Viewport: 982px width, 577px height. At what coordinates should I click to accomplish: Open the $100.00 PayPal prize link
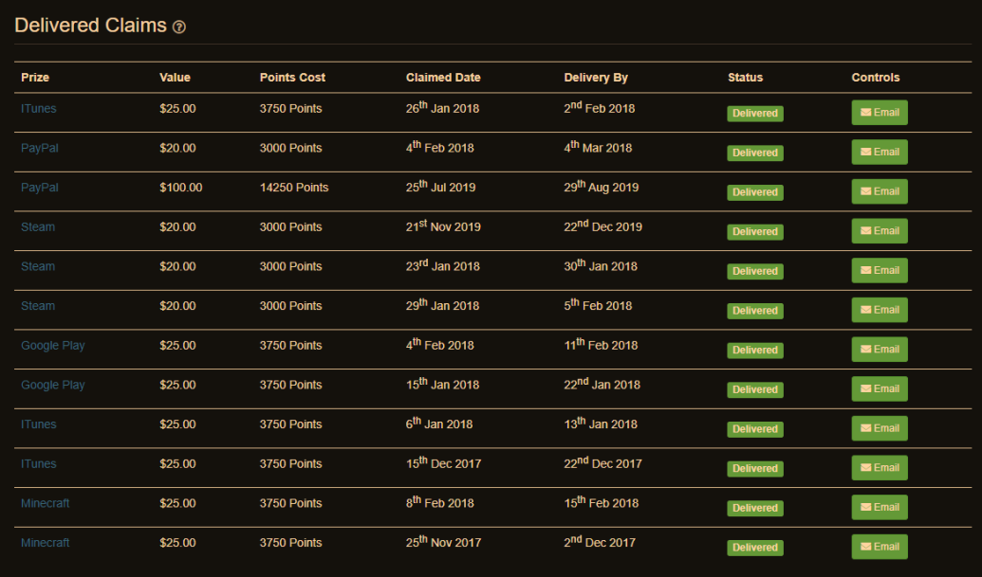click(40, 188)
